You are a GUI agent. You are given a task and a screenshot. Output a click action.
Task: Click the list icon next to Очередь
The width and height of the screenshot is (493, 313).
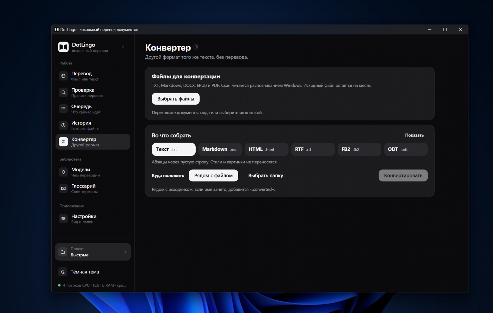tap(64, 109)
